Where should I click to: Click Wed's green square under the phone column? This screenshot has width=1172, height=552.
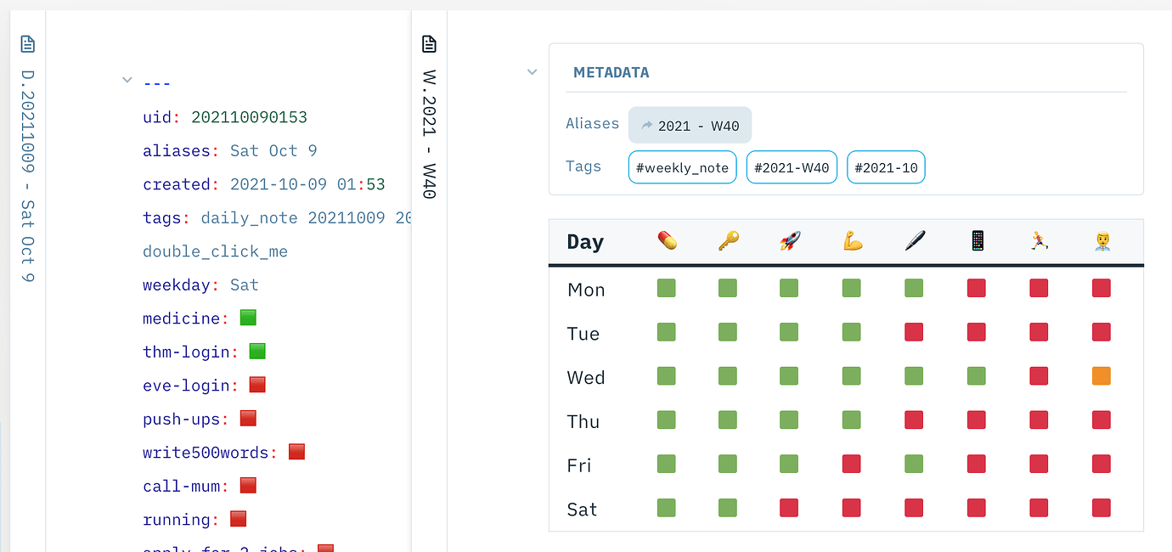(977, 375)
